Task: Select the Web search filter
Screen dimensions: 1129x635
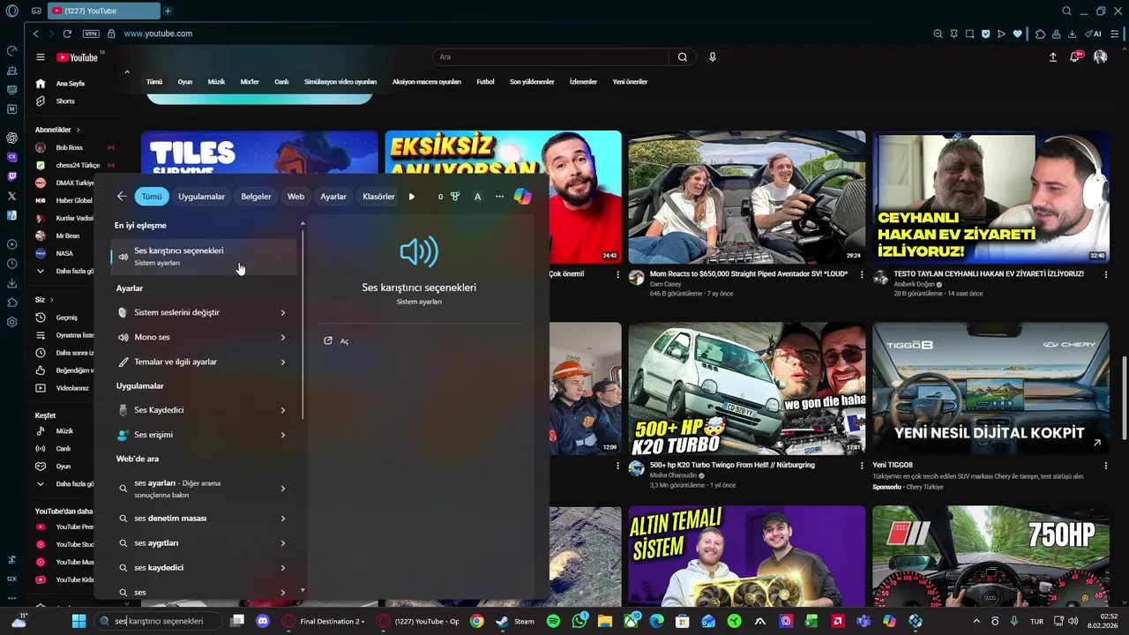Action: [x=295, y=197]
